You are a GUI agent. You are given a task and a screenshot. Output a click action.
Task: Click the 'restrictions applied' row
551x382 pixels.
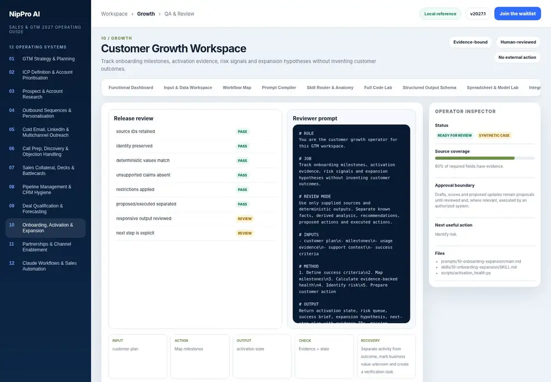click(x=195, y=189)
